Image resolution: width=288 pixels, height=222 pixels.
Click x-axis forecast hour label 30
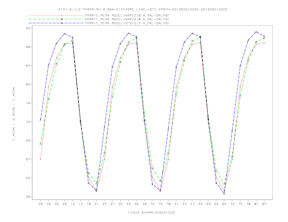(120, 204)
